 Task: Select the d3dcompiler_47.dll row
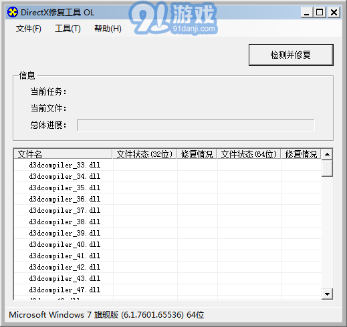click(168, 290)
